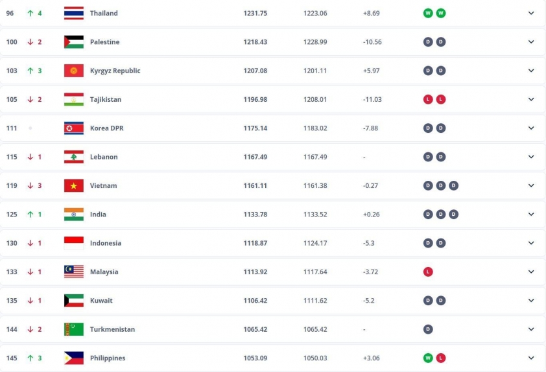Expand the Indonesia row chevron
Viewport: 546px width, 372px height.
(531, 243)
